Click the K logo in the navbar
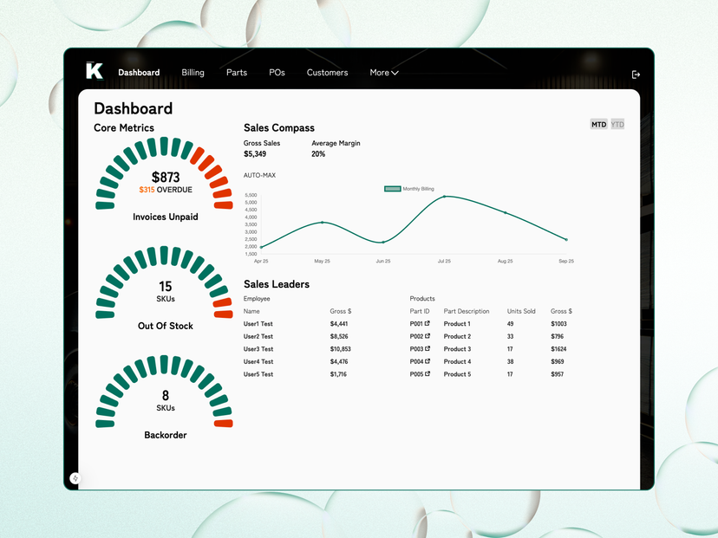The image size is (718, 538). click(94, 71)
